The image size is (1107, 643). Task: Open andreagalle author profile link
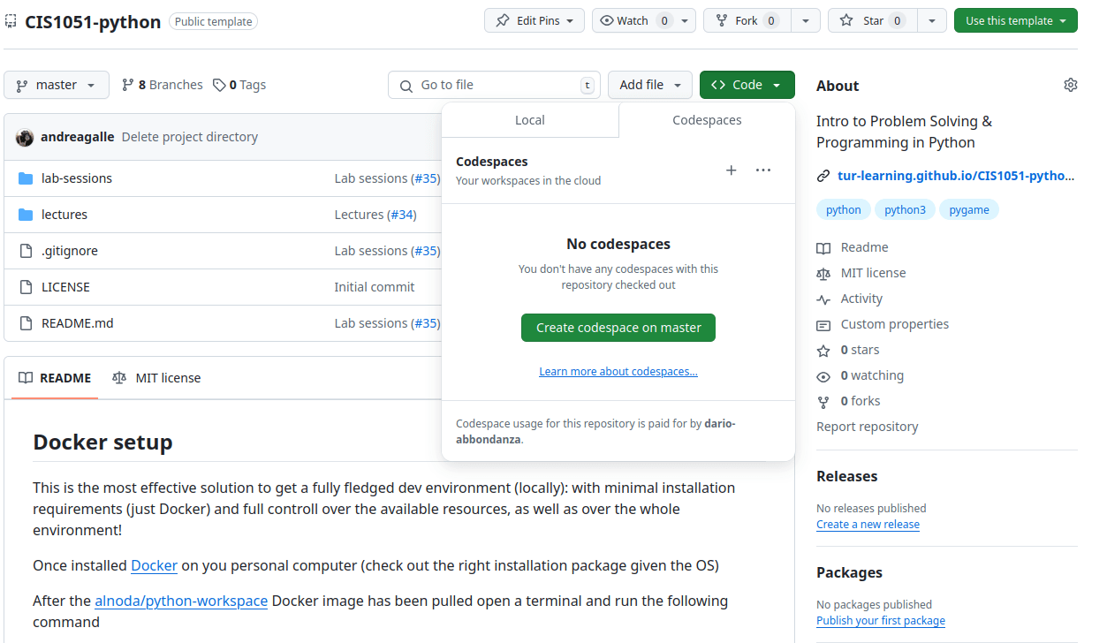[78, 137]
